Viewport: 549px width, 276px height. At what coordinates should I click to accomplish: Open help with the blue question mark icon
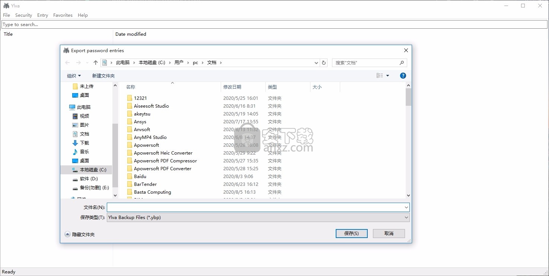(x=403, y=76)
